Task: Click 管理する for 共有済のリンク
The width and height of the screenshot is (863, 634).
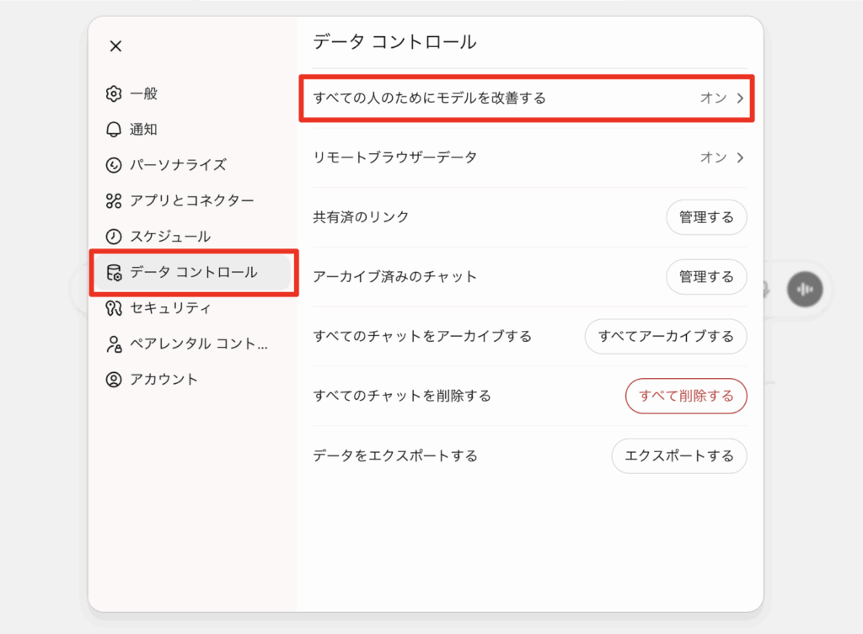Action: (706, 217)
